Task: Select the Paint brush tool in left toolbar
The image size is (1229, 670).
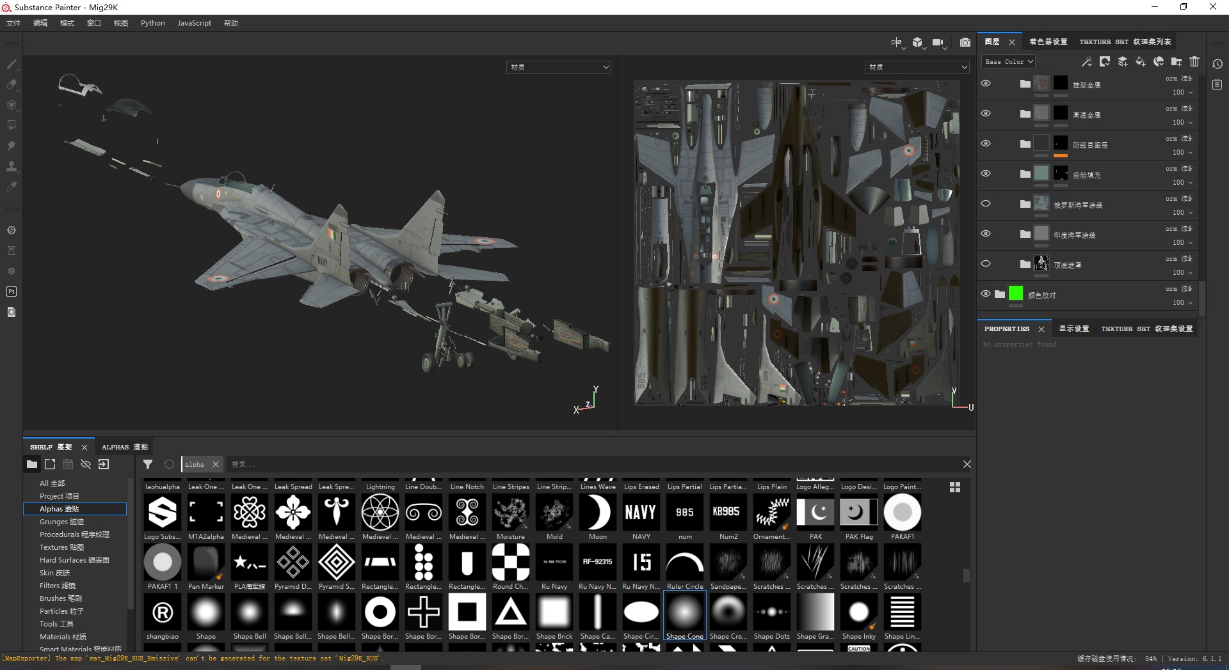Action: point(12,64)
